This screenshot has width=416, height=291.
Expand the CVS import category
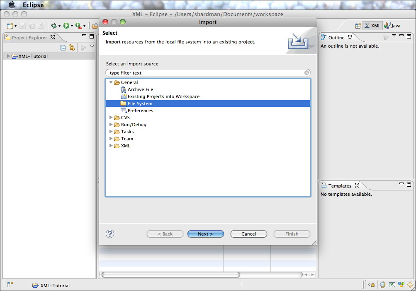click(111, 117)
